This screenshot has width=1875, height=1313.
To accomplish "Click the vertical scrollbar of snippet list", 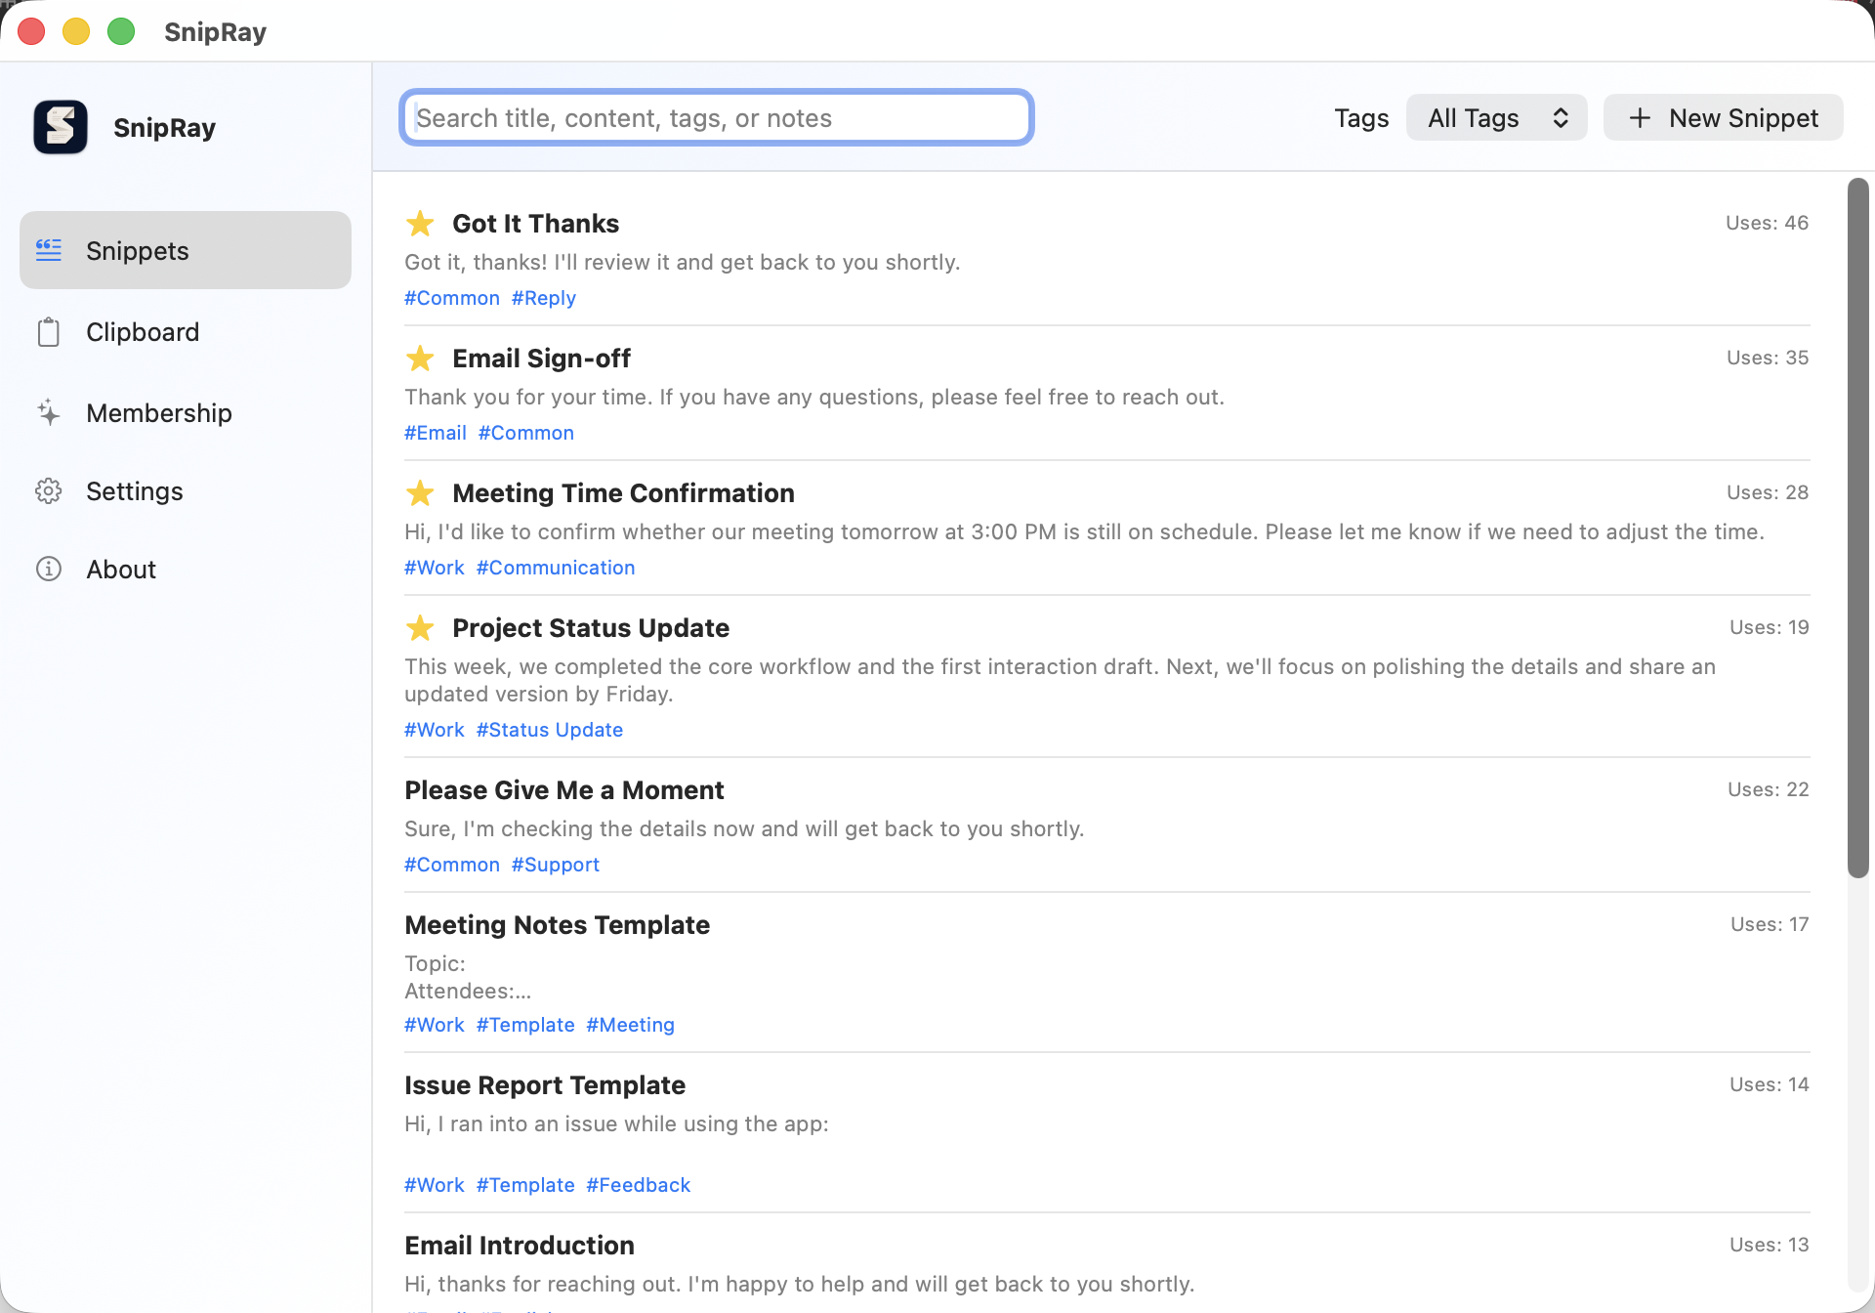I will [x=1857, y=528].
